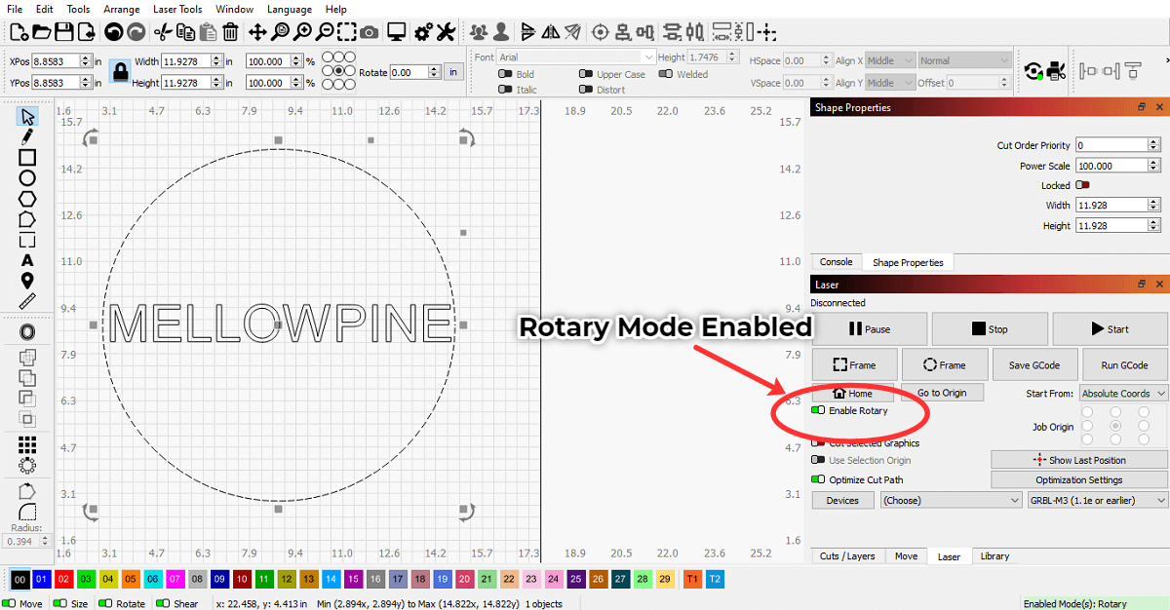The height and width of the screenshot is (610, 1170).
Task: Cut selection with the scissors icon
Action: click(x=163, y=32)
